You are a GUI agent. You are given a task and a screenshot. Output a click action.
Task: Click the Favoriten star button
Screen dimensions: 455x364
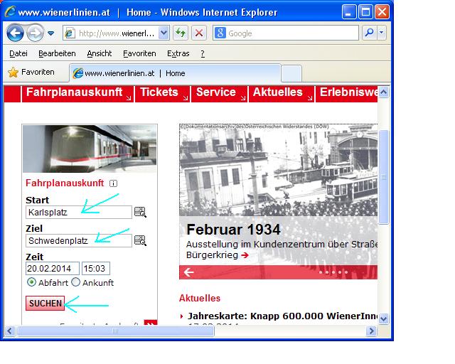point(31,72)
